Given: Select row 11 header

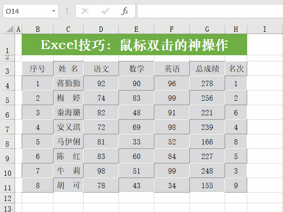Looking at the screenshot, I should (x=7, y=185).
